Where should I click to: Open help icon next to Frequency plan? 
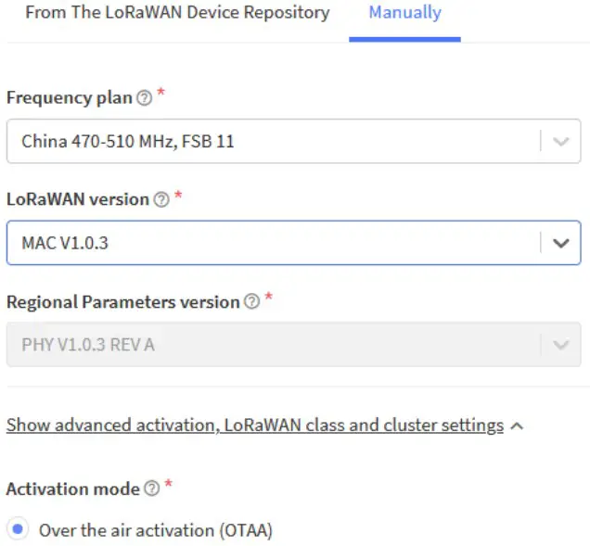click(x=144, y=98)
